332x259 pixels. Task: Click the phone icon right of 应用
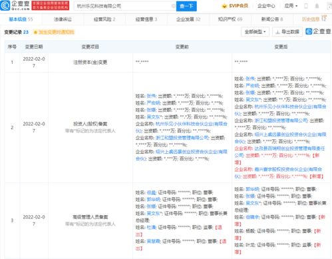click(x=306, y=6)
